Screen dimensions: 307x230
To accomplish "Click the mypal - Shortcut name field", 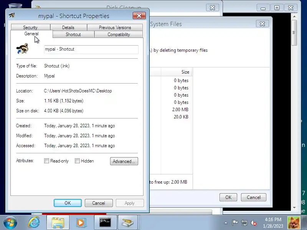I will [x=91, y=49].
